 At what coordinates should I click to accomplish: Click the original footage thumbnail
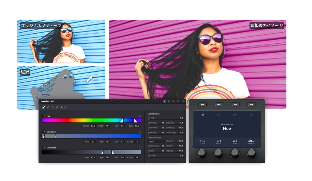(61, 41)
